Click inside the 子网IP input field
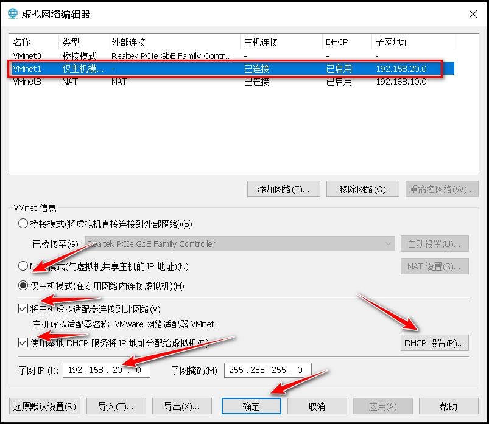The image size is (489, 424). (x=106, y=370)
